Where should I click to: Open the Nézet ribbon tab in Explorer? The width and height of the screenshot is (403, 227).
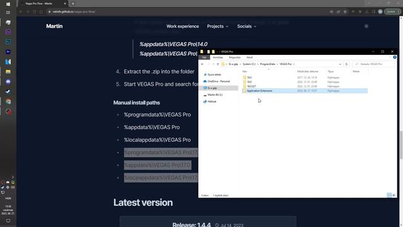tap(249, 57)
